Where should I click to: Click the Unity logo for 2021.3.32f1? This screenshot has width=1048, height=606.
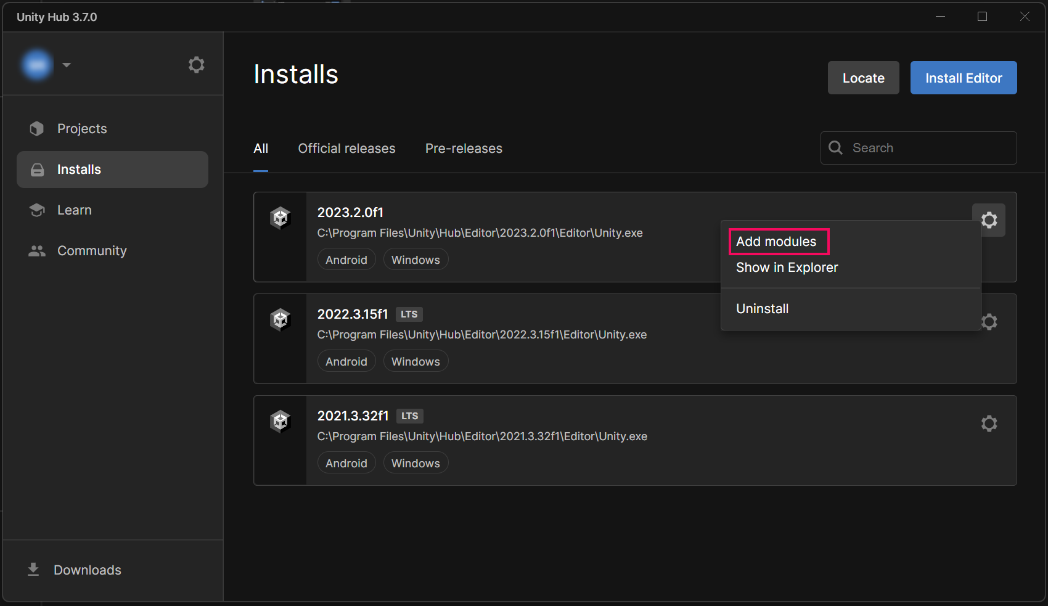[x=280, y=421]
